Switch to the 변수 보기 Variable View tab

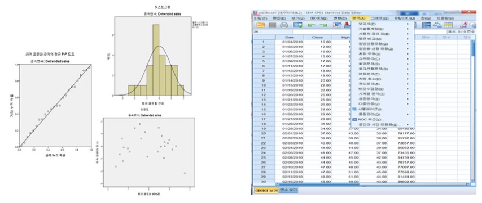click(288, 190)
